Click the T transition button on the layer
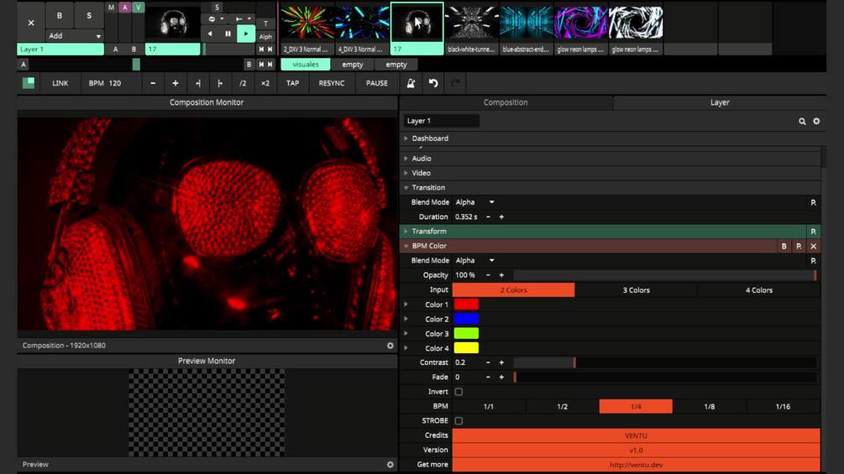The width and height of the screenshot is (844, 474). point(265,23)
